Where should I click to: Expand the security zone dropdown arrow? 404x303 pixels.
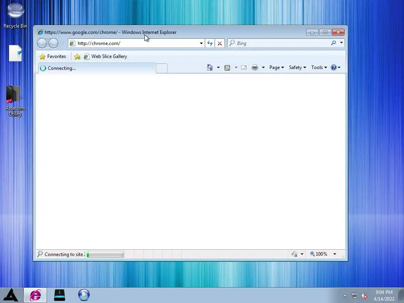pyautogui.click(x=302, y=254)
